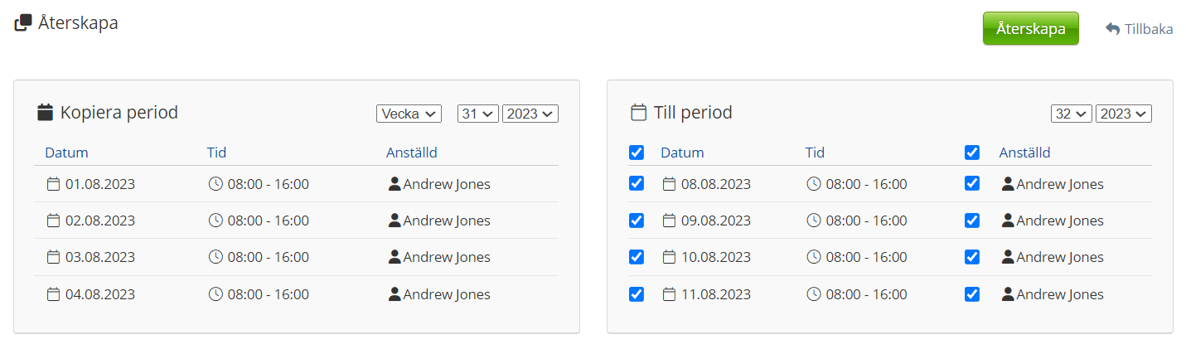Click the clock icon in the 11.08.2023 row
Screen dimensions: 1186x349
(x=814, y=294)
